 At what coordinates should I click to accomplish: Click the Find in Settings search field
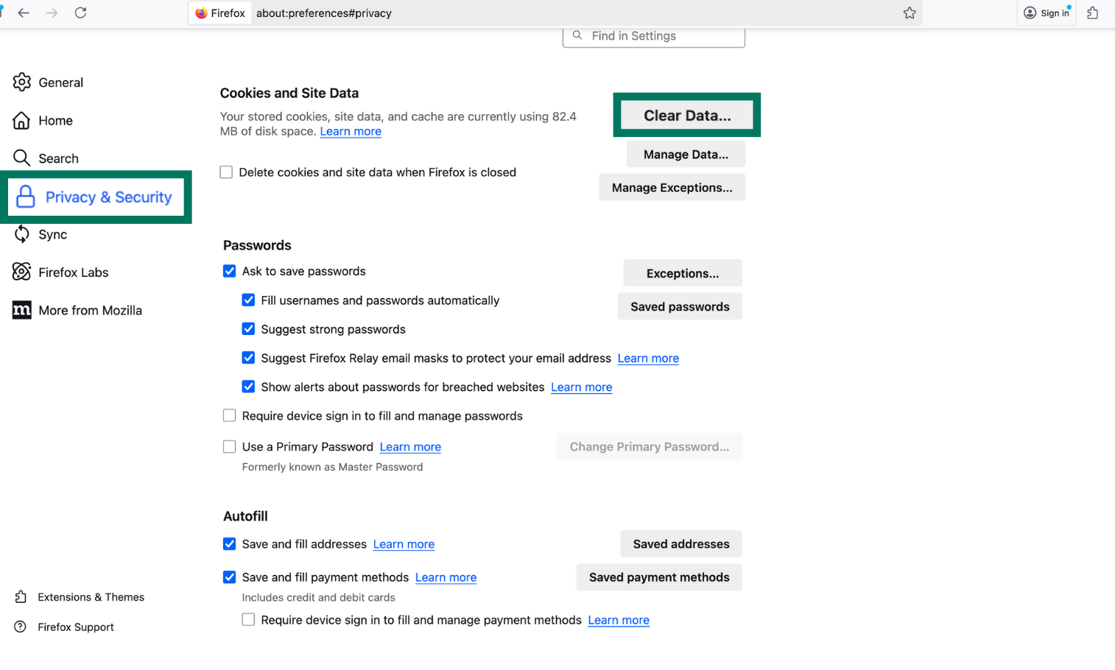click(653, 35)
